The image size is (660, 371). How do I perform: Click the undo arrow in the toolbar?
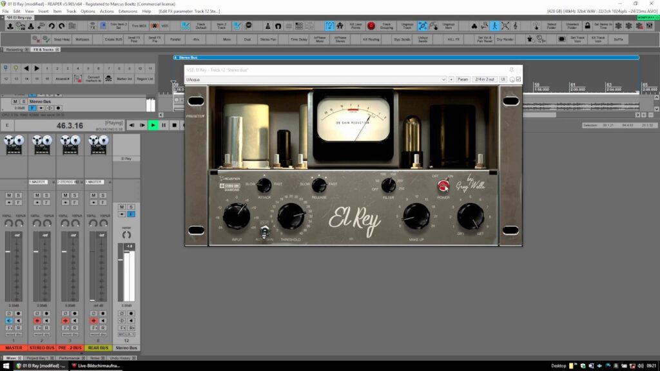[x=52, y=26]
